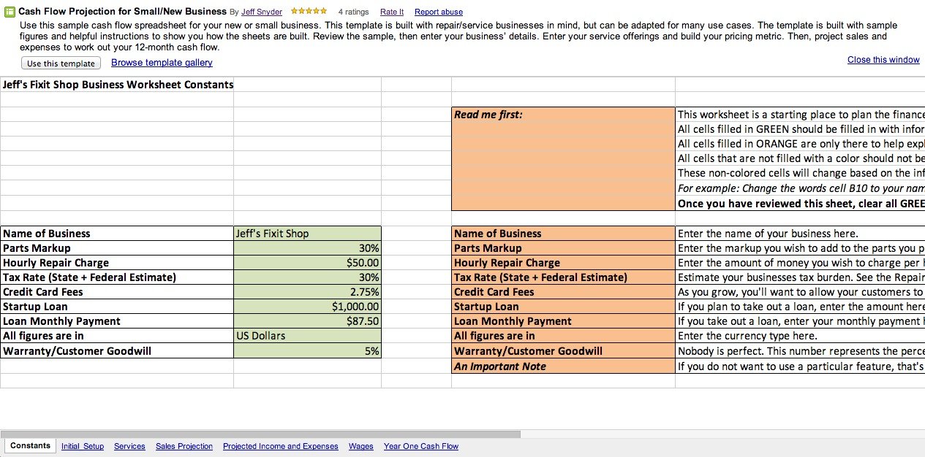Select the green Startup Loan value $1,000.00
925x457 pixels.
click(307, 307)
